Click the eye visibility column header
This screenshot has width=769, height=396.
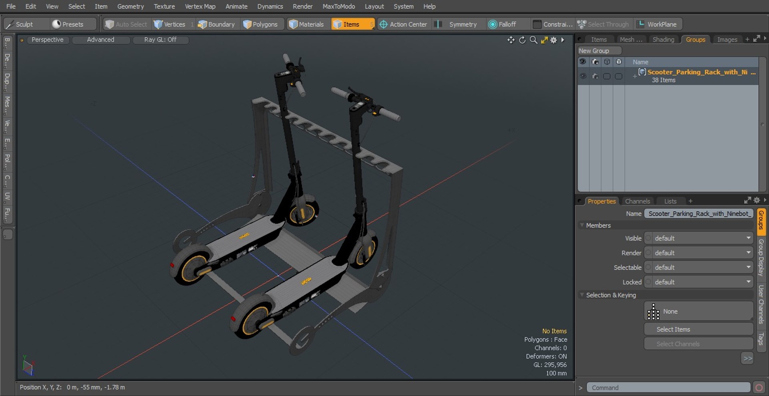click(583, 62)
